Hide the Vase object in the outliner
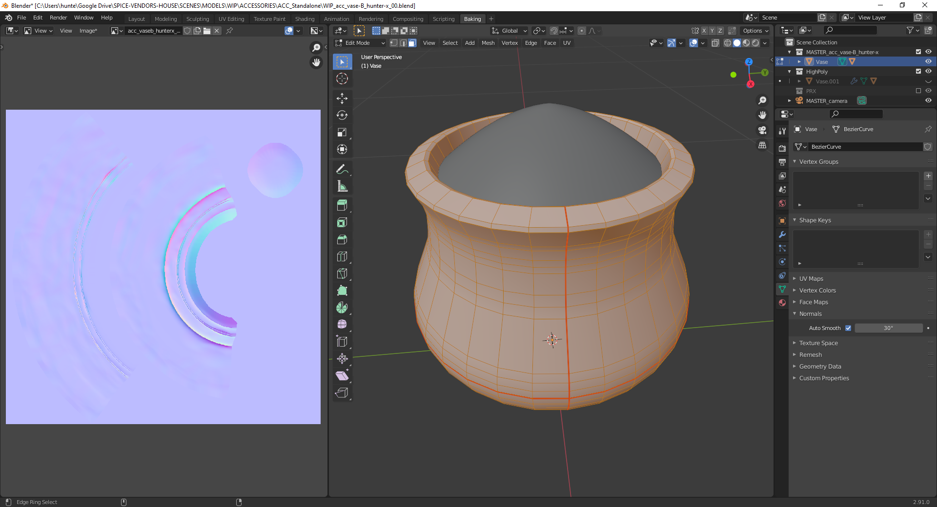This screenshot has width=937, height=507. coord(928,62)
